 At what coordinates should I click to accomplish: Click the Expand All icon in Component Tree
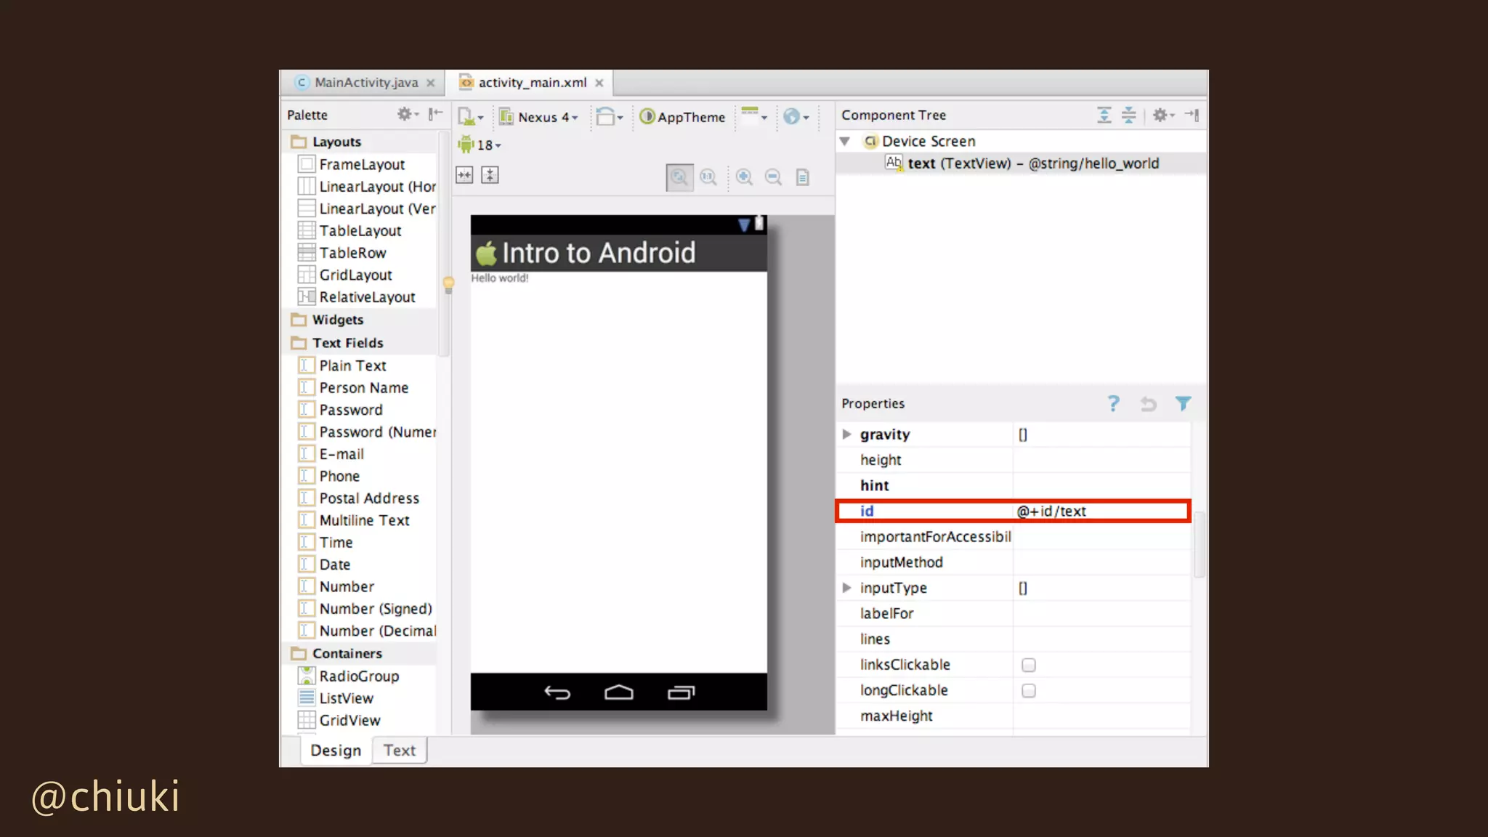pos(1104,115)
